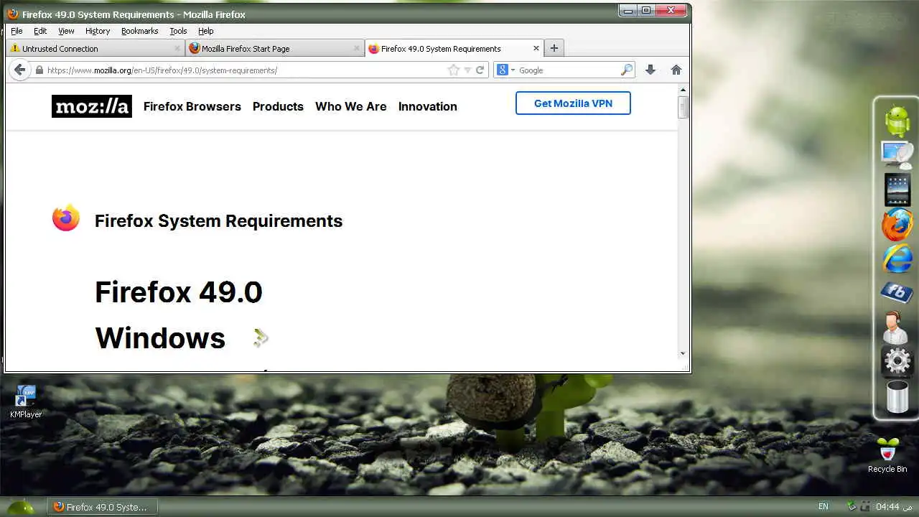Viewport: 919px width, 517px height.
Task: Select the Firefox 49.0 System Requirements tab
Action: point(454,48)
